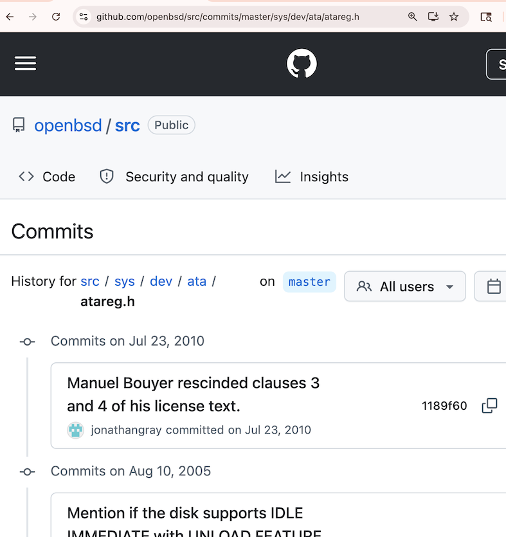This screenshot has height=537, width=506.
Task: Open the GitHub hamburger navigation menu
Action: point(25,64)
